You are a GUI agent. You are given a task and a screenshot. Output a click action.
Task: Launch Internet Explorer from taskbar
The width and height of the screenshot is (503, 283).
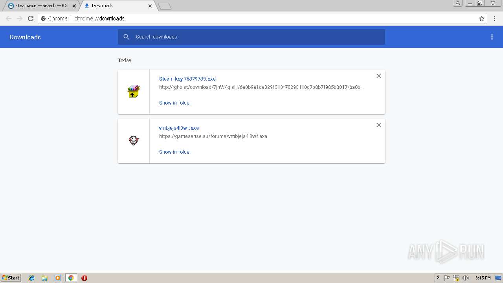click(31, 278)
